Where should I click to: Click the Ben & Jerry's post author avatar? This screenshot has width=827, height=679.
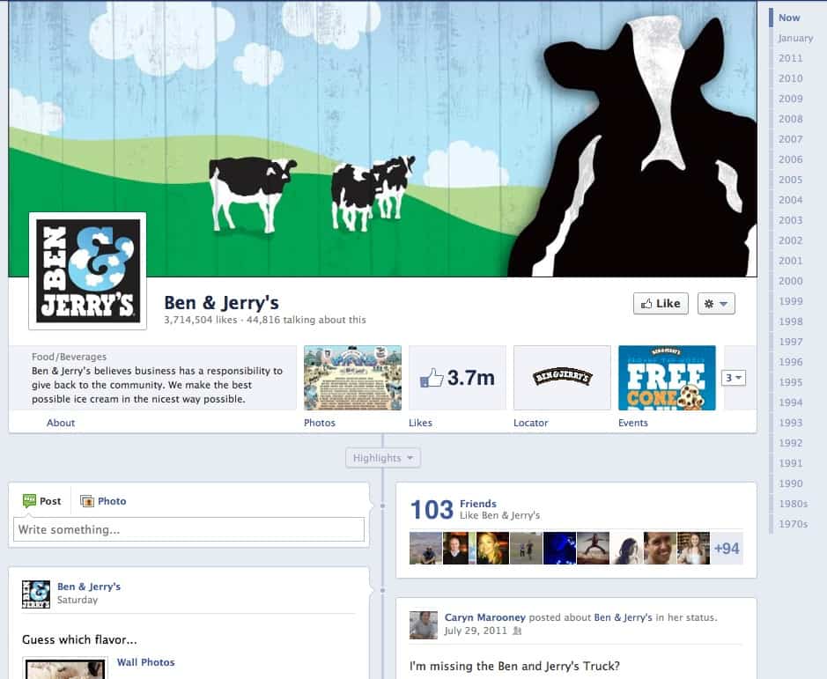coord(36,594)
